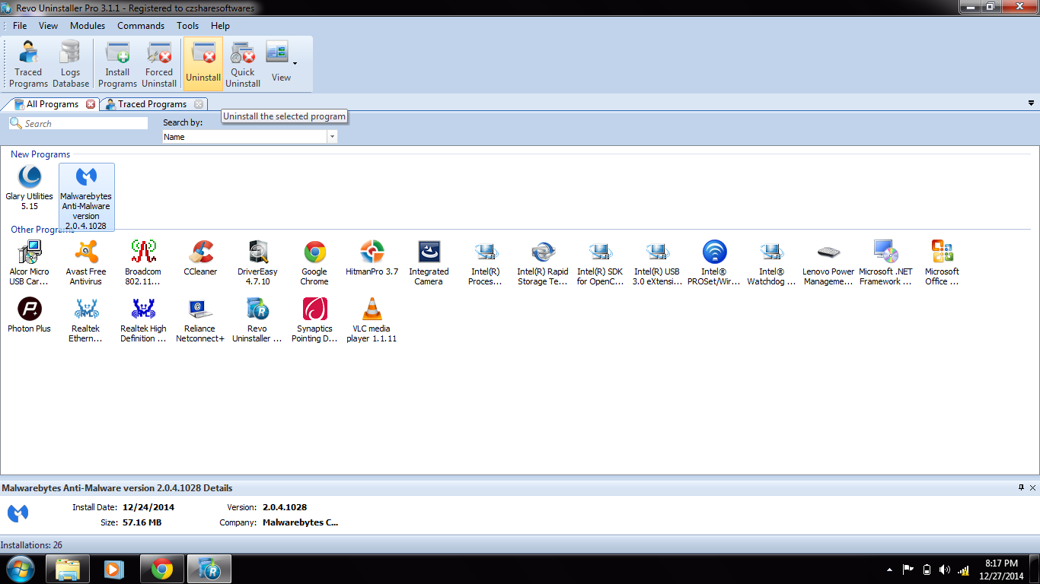Click the Malwarebytes icon in Details panel
This screenshot has height=584, width=1040.
[18, 513]
